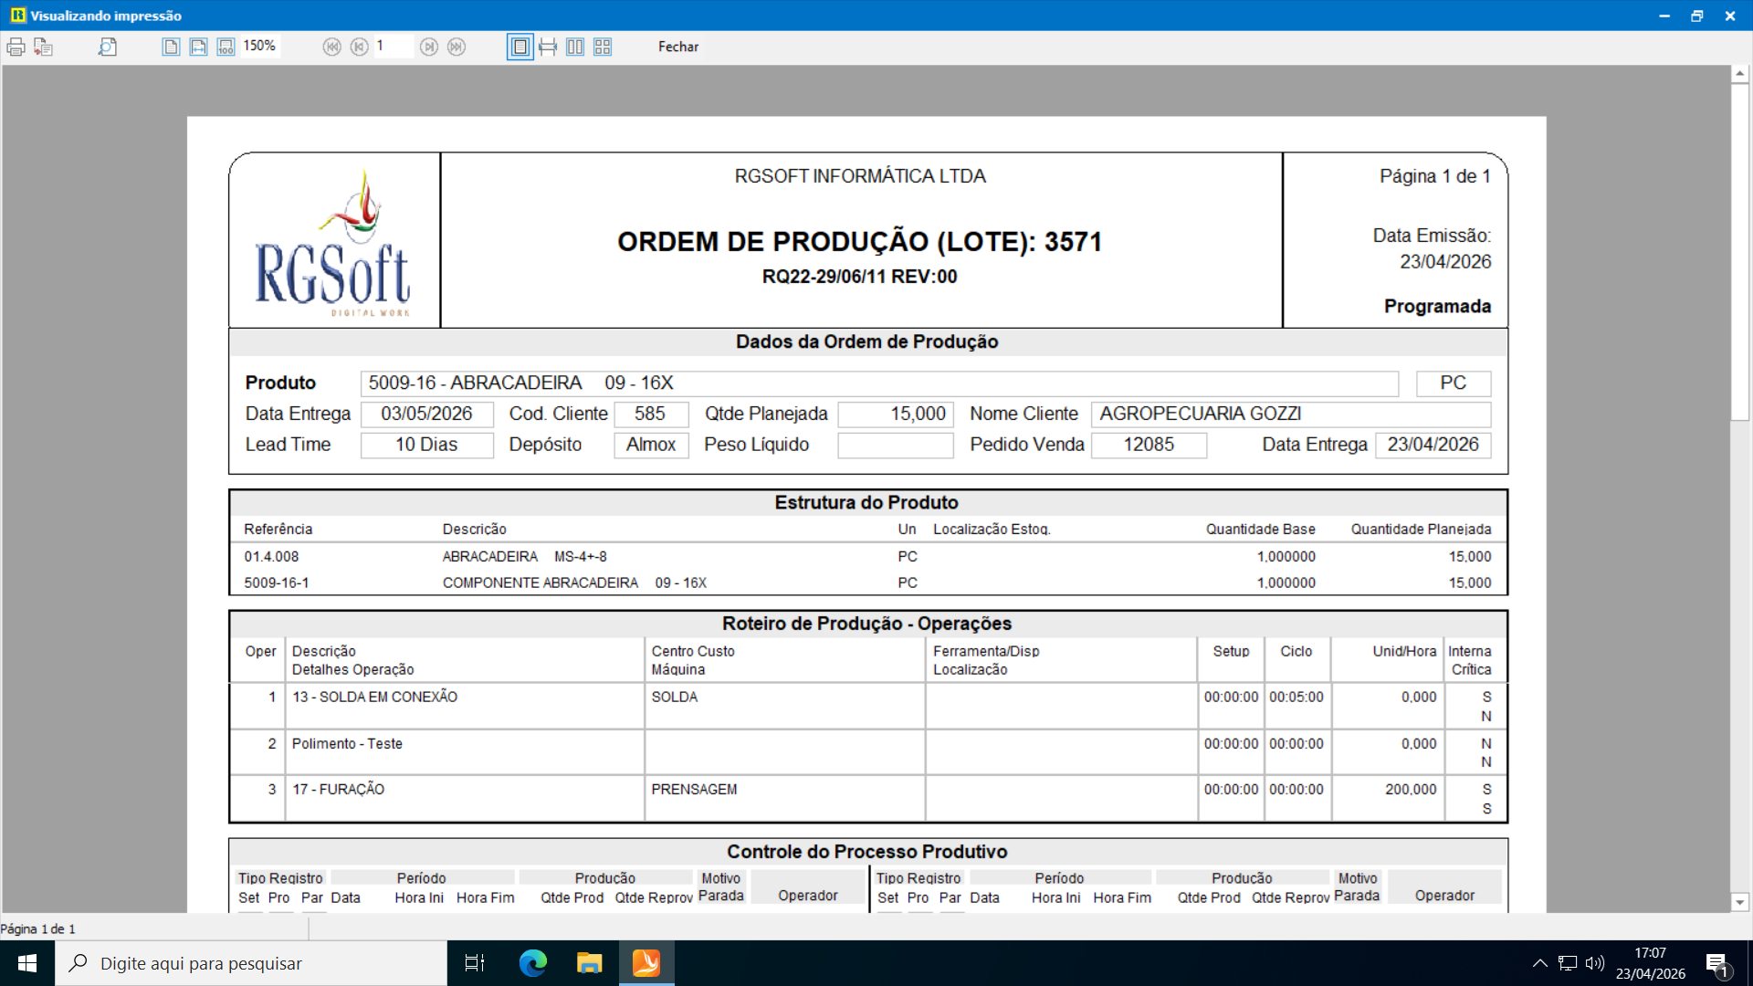Click the Print icon in toolbar
The width and height of the screenshot is (1753, 986).
pos(16,47)
